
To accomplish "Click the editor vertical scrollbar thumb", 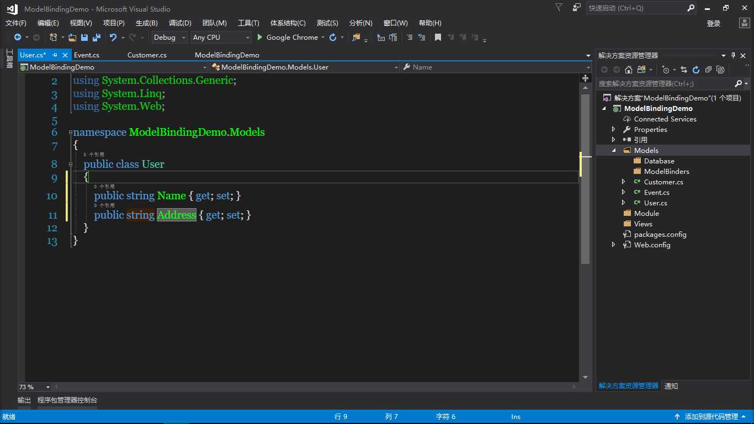I will click(x=586, y=178).
